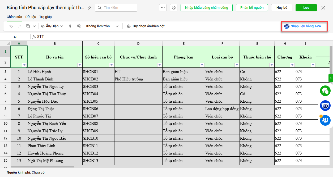Open the Không làm tròn rounding dropdown
Image resolution: width=333 pixels, height=177 pixels.
click(101, 26)
